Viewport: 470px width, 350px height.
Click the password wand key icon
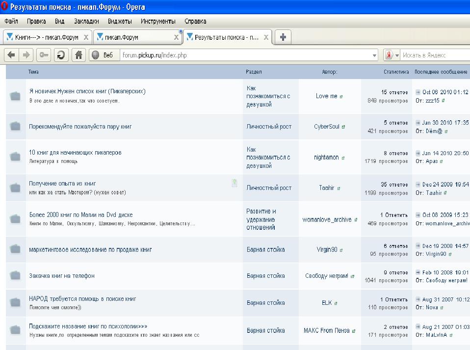click(x=44, y=55)
